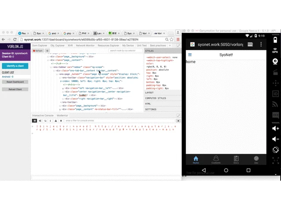Open the Genymotion webcam widget
Screen dimensions: 281x210
tap(275, 61)
